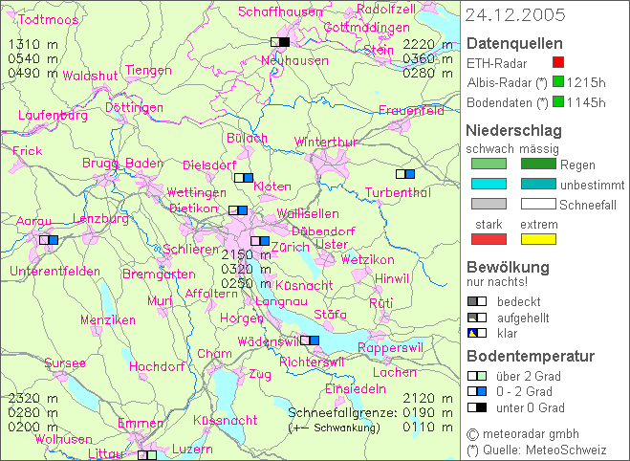Image resolution: width=630 pixels, height=461 pixels.
Task: Click the Todtmoos town label
Action: click(48, 19)
